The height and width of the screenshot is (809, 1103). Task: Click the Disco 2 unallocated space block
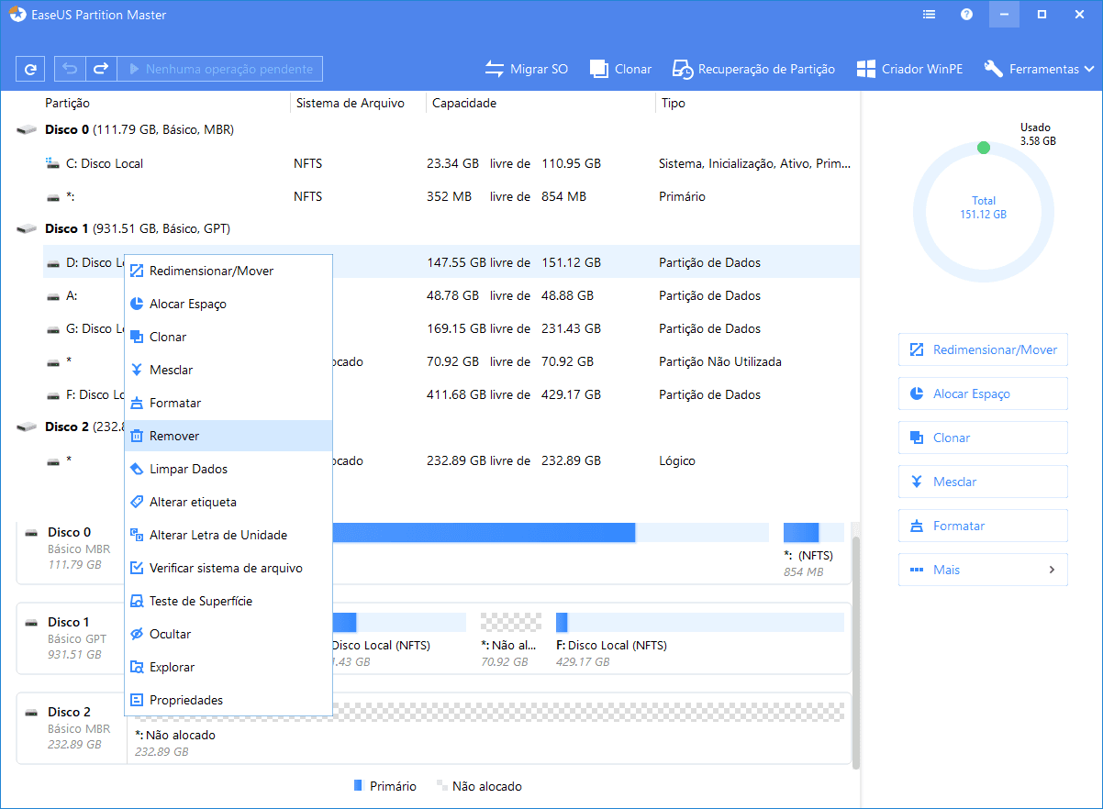489,729
